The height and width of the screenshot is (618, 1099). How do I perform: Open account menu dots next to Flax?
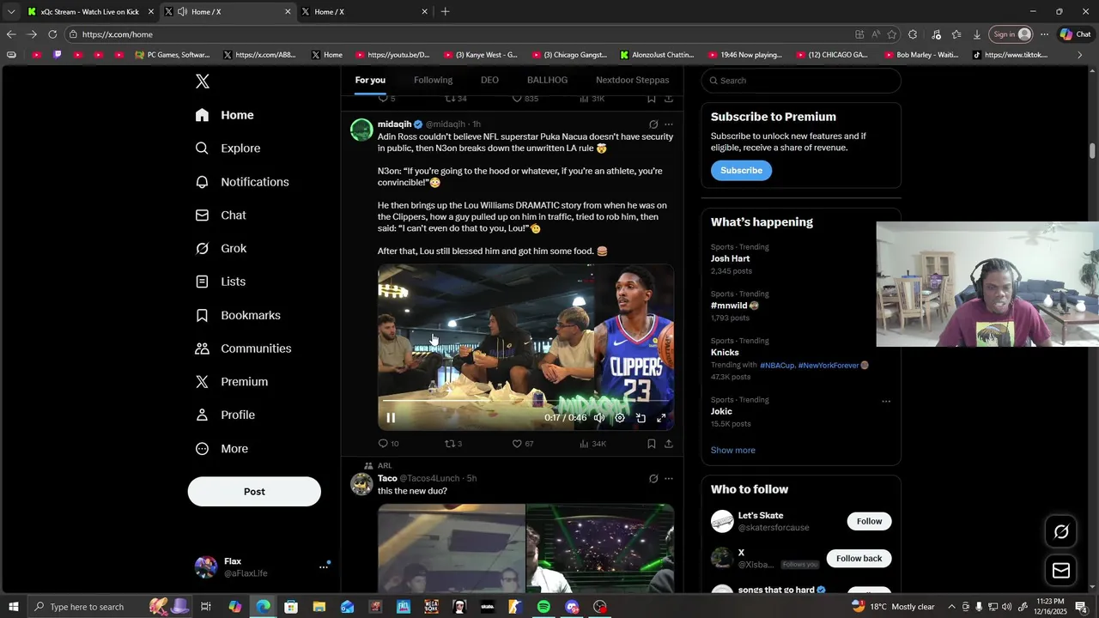click(x=324, y=566)
